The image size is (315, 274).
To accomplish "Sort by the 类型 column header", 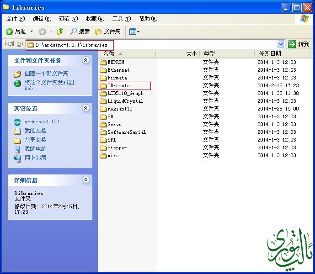I will pos(227,54).
